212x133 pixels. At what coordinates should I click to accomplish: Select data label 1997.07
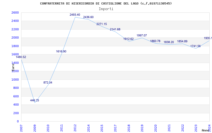pyautogui.click(x=142, y=35)
